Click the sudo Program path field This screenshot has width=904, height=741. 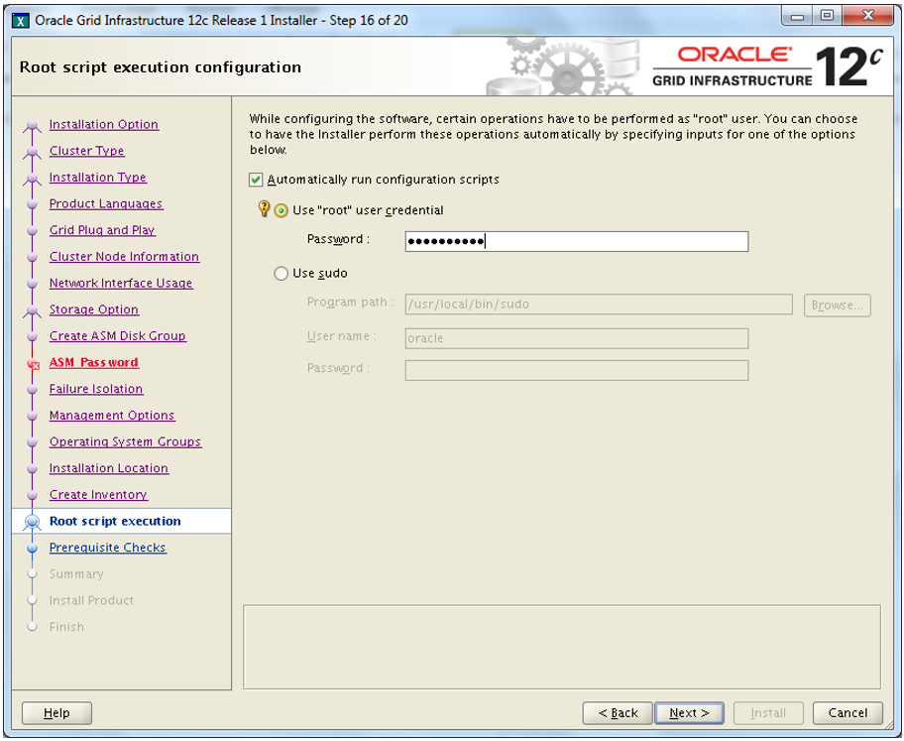pos(599,305)
